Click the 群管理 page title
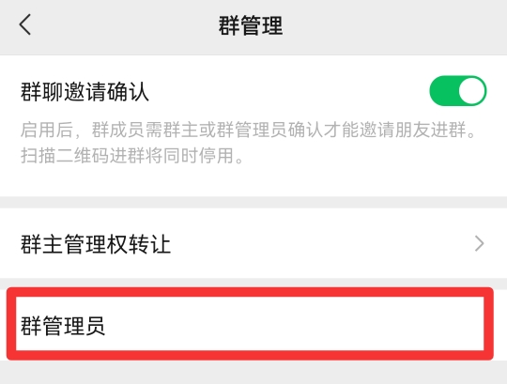The height and width of the screenshot is (384, 507). pyautogui.click(x=251, y=25)
